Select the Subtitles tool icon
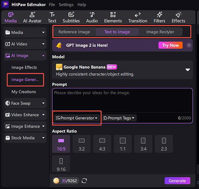Screen dimensions: 199x189 pos(71,15)
